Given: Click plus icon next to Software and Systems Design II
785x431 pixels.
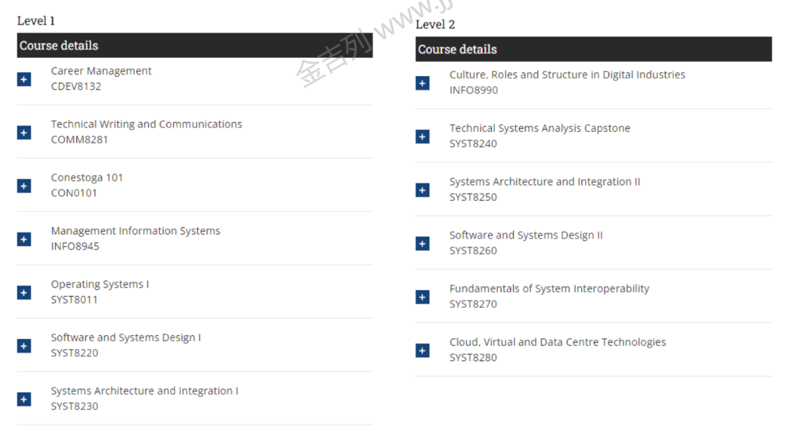Looking at the screenshot, I should (422, 243).
